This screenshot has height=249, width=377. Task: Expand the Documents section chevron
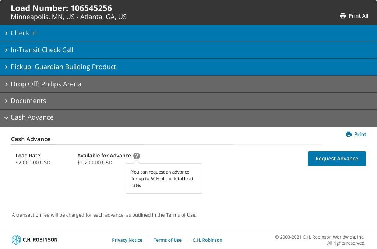coord(6,101)
